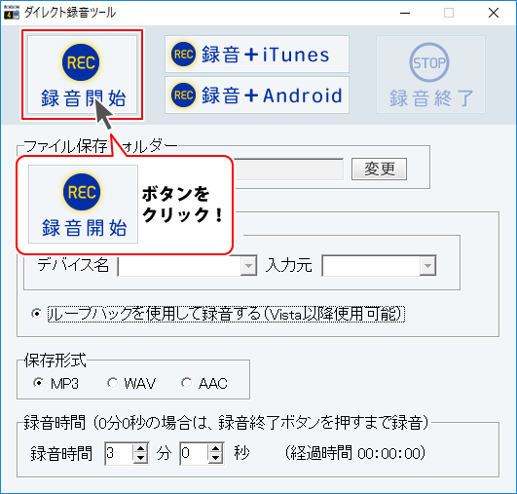Click the seconds input field

[195, 453]
